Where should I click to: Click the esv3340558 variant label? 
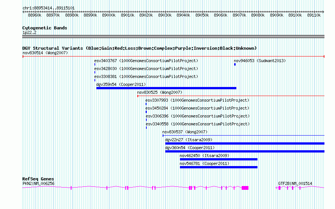click(x=198, y=124)
